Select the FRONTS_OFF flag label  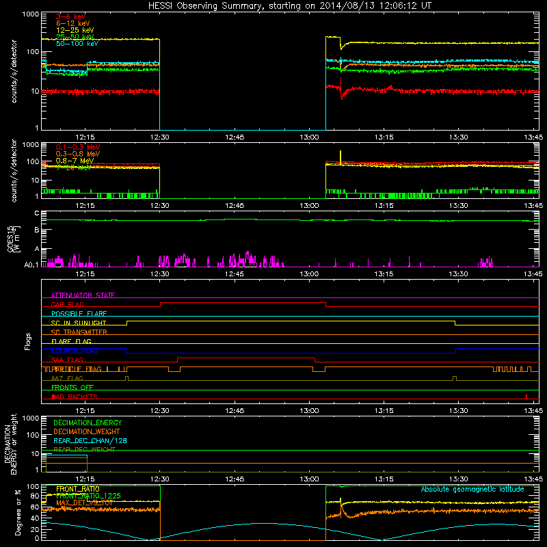tap(72, 388)
